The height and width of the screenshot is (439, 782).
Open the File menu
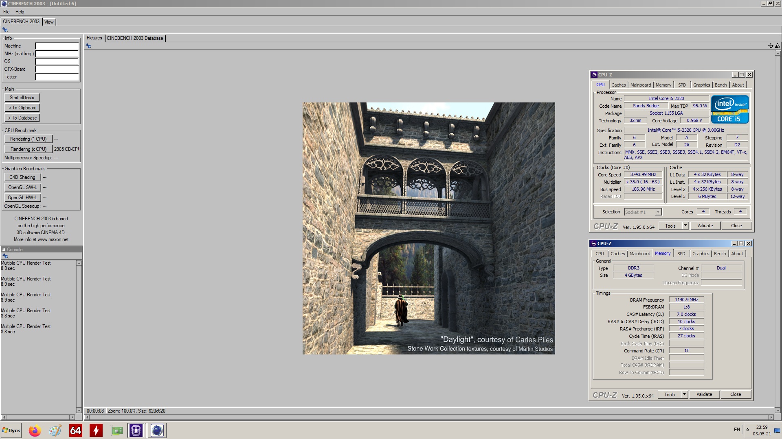(7, 12)
